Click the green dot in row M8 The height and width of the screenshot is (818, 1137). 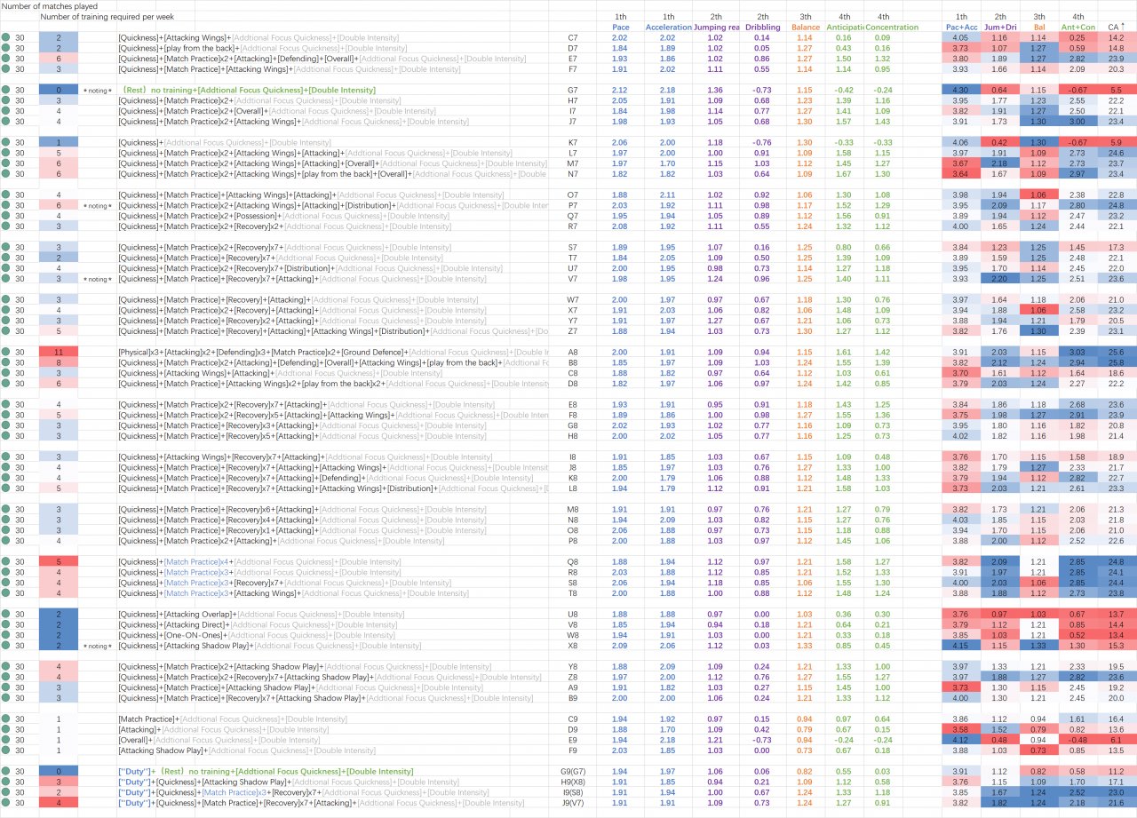pyautogui.click(x=5, y=510)
